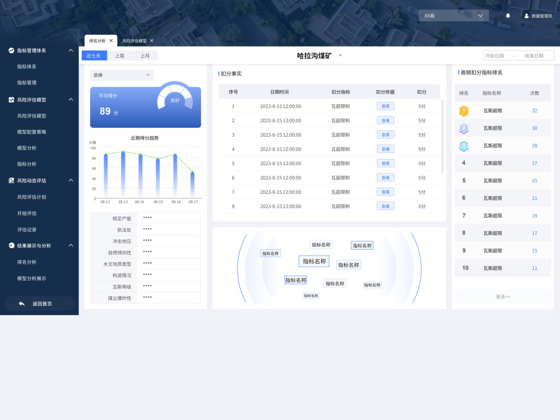This screenshot has height=420, width=560.
Task: Click the 次数 column header in ranking
Action: [x=534, y=93]
